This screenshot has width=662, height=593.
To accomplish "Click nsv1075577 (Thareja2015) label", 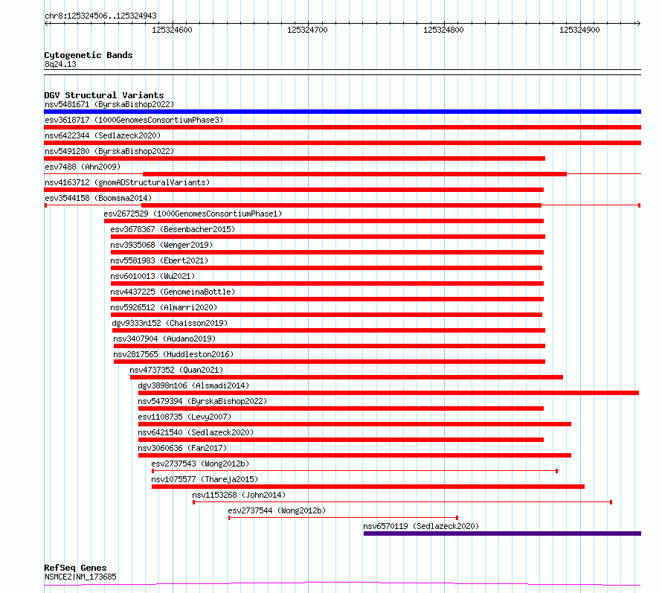I will (205, 479).
